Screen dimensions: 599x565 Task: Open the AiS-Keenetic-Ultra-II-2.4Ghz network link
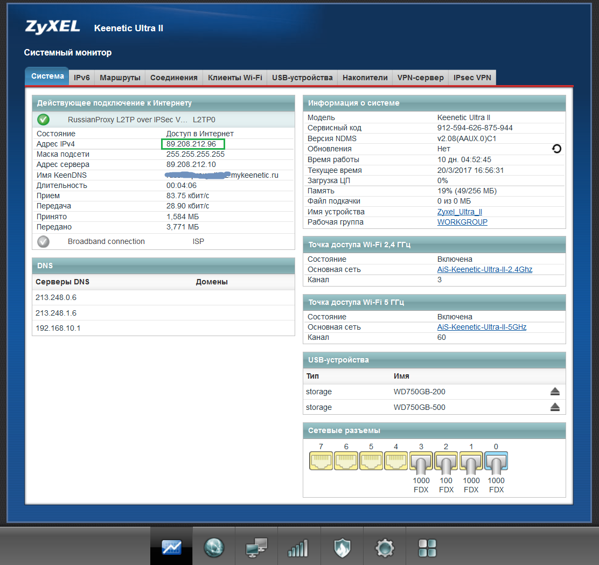(485, 269)
